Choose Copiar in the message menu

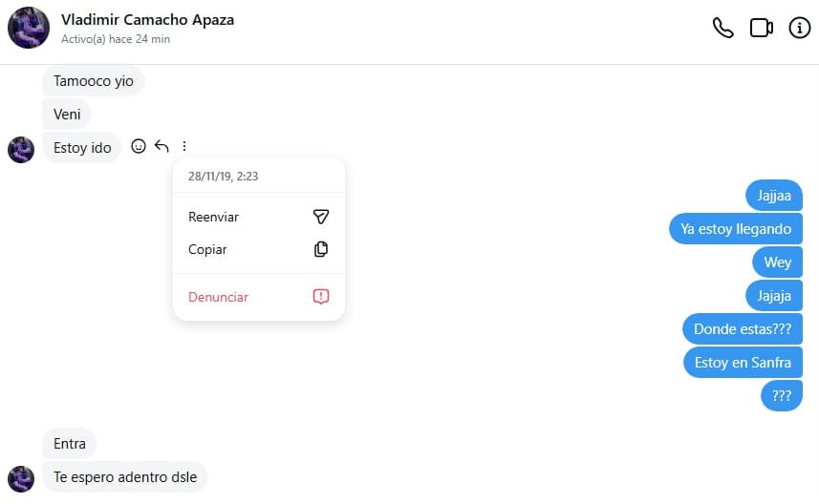[207, 249]
